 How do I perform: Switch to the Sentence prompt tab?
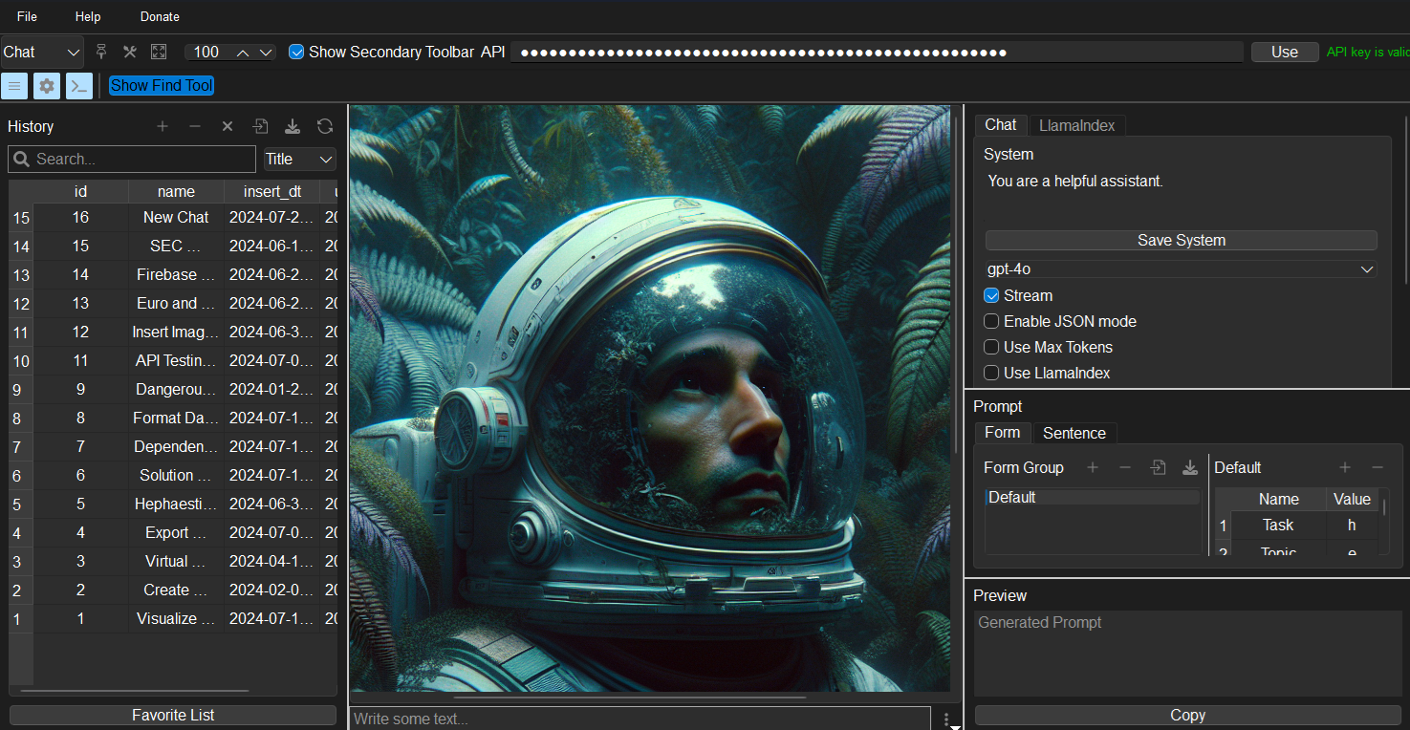pyautogui.click(x=1074, y=433)
